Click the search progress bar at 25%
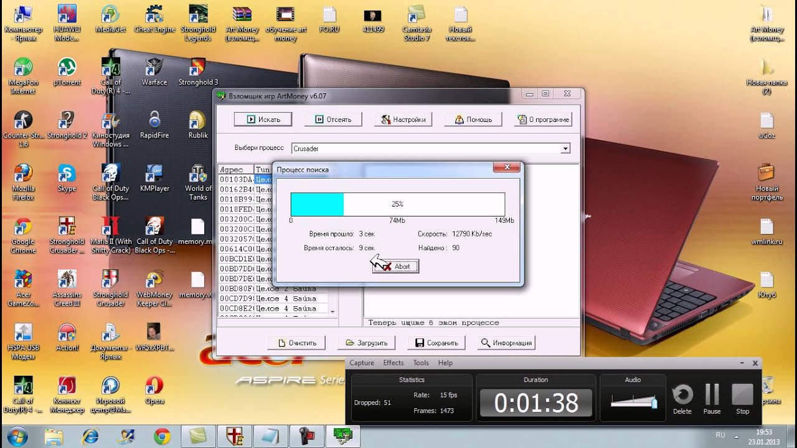This screenshot has width=797, height=448. tap(397, 204)
